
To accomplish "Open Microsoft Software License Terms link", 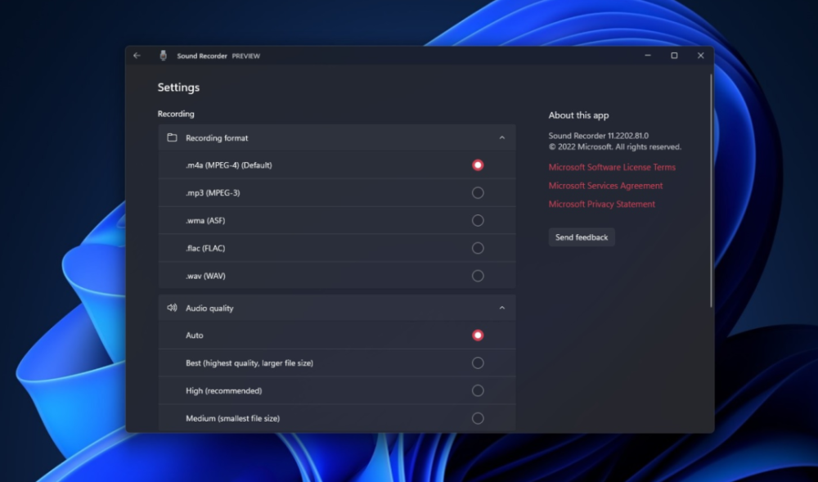I will tap(612, 167).
